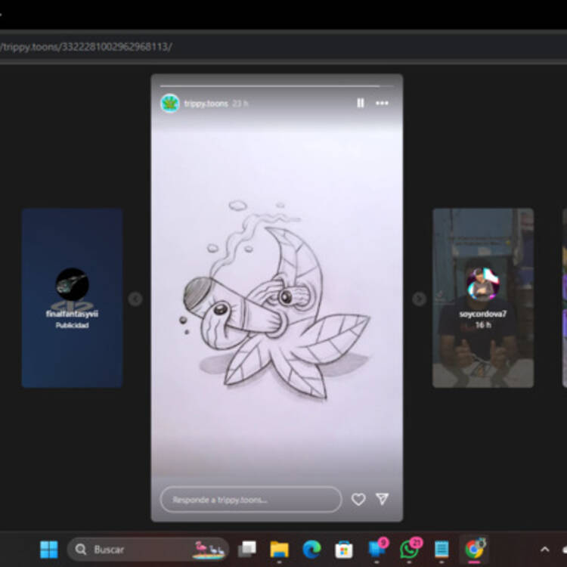This screenshot has width=567, height=567.
Task: Click the browser address bar URL
Action: point(86,47)
